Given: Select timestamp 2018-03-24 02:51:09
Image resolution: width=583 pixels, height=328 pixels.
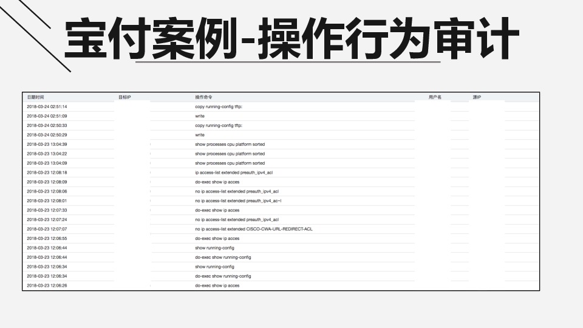Looking at the screenshot, I should [x=47, y=116].
